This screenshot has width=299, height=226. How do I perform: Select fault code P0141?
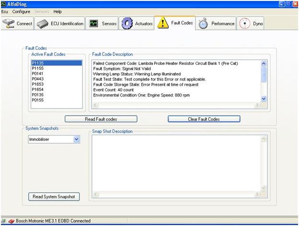(57, 74)
